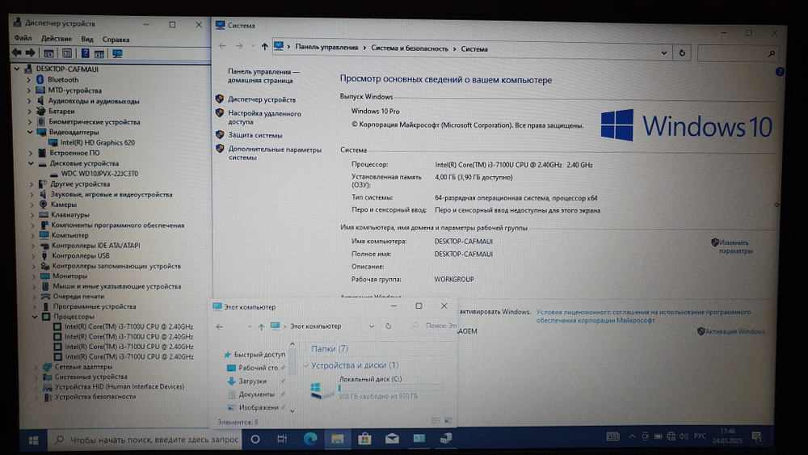Collapse Устройства и диски (1) group
The width and height of the screenshot is (808, 455).
tap(306, 365)
